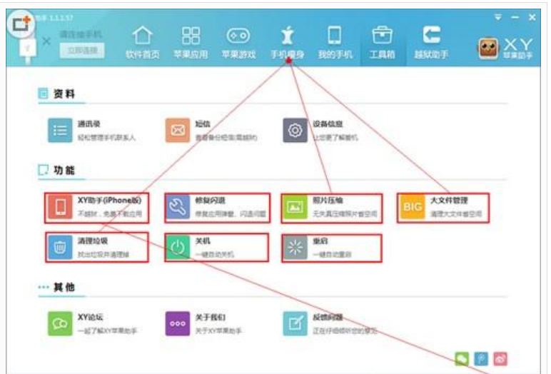Open 关于我们 about icon
Viewport: 551px width, 374px height.
(177, 323)
